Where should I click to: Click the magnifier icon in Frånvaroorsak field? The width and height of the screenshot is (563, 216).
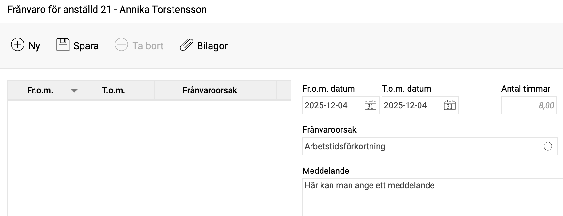pos(548,147)
